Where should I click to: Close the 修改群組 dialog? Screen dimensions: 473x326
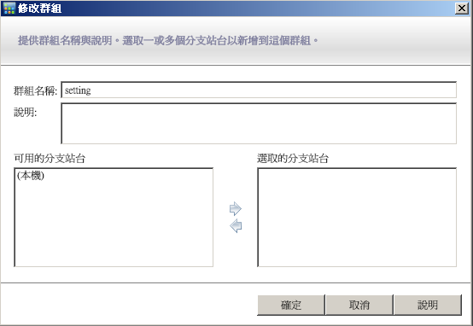(x=462, y=9)
